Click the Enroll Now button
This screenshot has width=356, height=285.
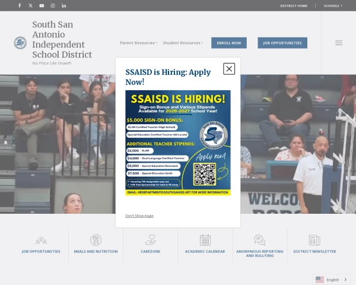point(229,43)
